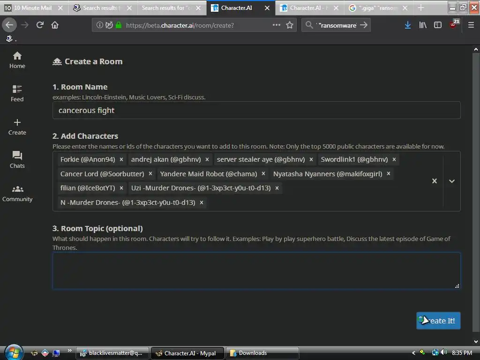Open a new browser tab
This screenshot has height=360, width=480.
421,8
